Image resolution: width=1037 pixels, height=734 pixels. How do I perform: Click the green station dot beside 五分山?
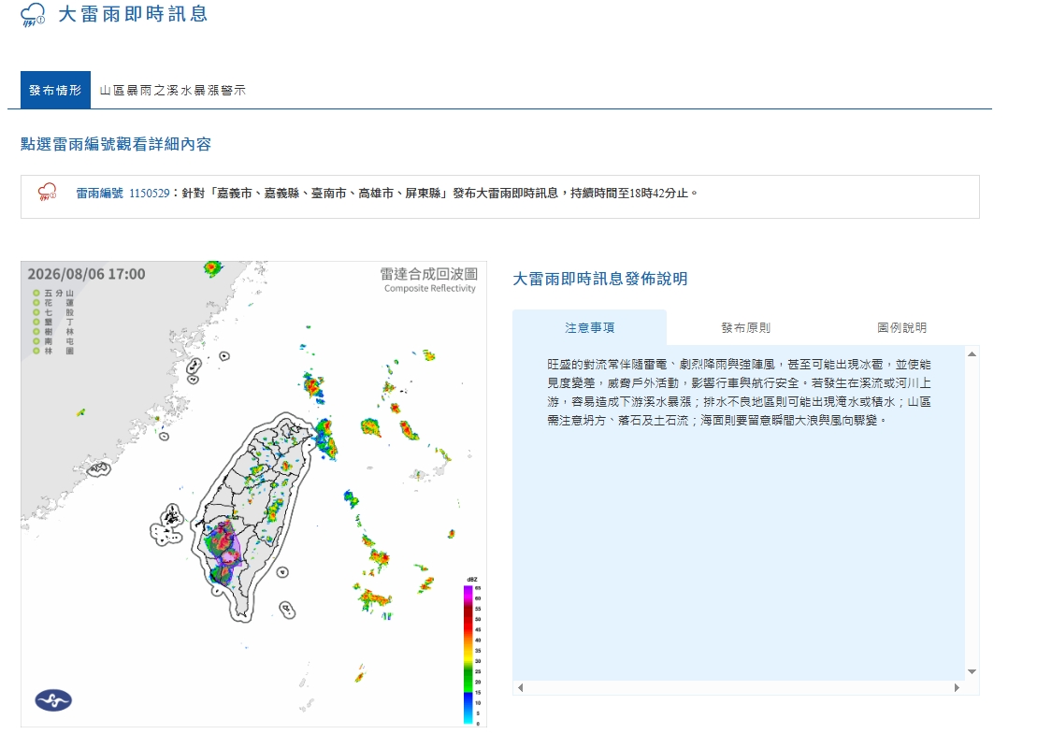tap(36, 293)
